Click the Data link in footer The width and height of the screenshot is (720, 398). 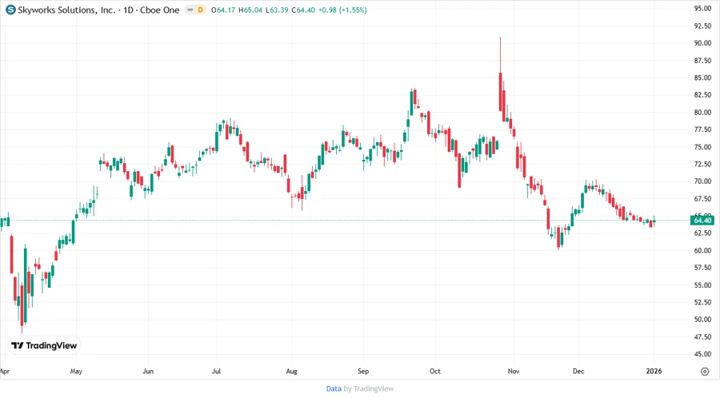[x=334, y=389]
